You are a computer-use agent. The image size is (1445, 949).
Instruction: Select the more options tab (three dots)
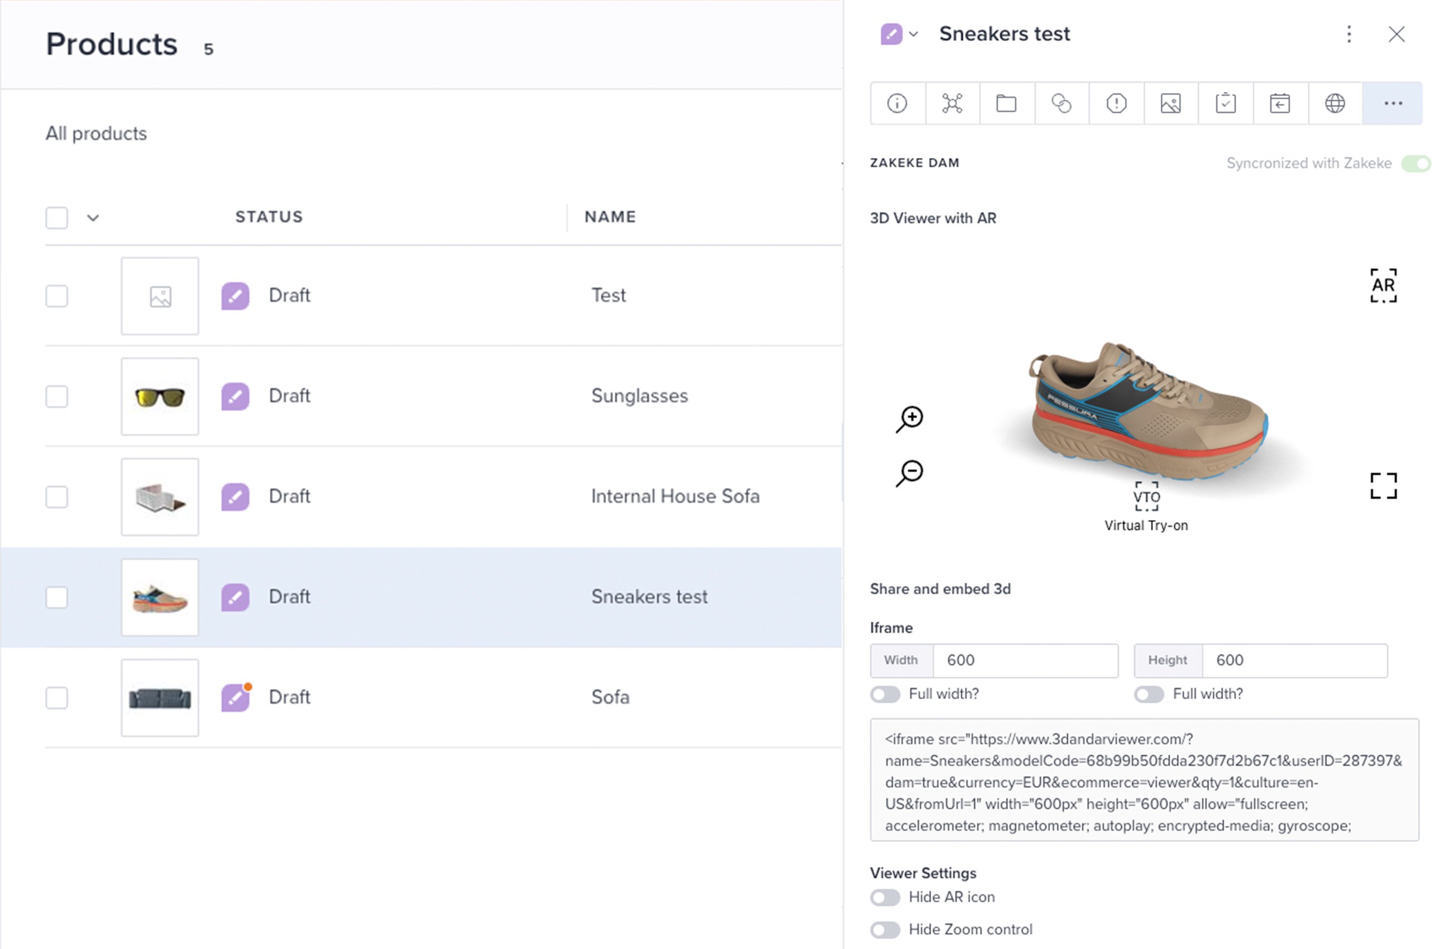[x=1392, y=103]
